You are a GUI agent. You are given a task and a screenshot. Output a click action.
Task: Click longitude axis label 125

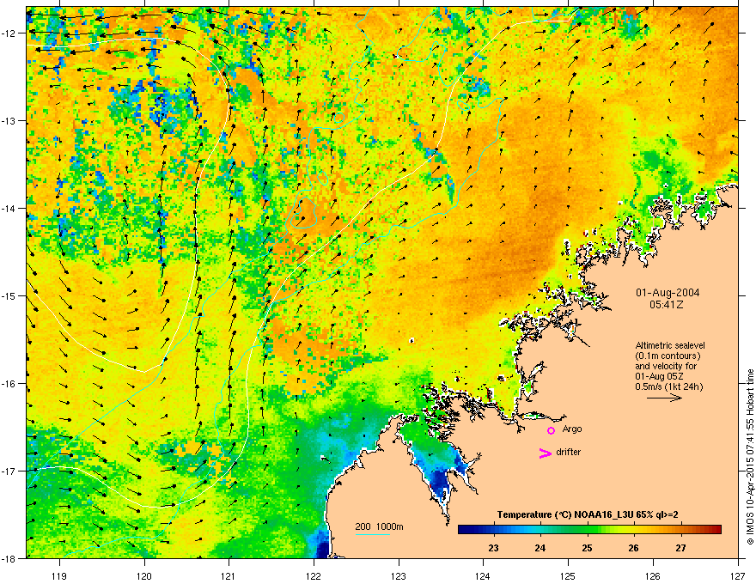[x=568, y=575]
